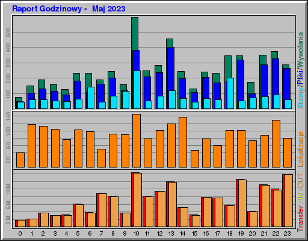Click the red 'Transfer' legend label

pos(300,219)
